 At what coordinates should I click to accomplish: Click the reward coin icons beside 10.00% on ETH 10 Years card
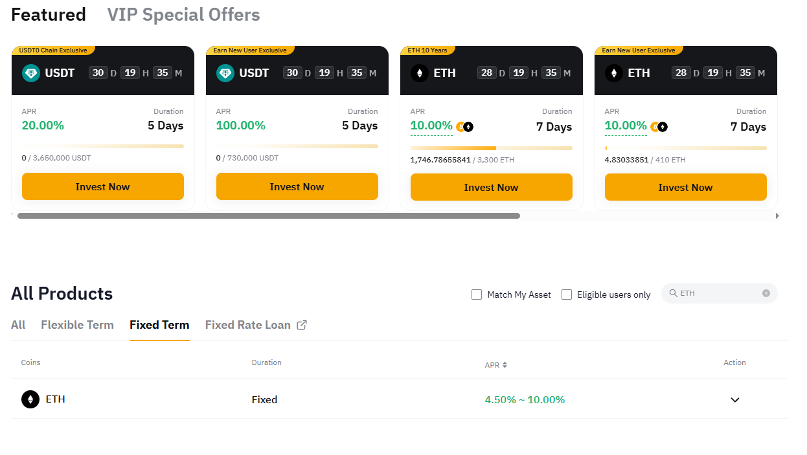(465, 127)
